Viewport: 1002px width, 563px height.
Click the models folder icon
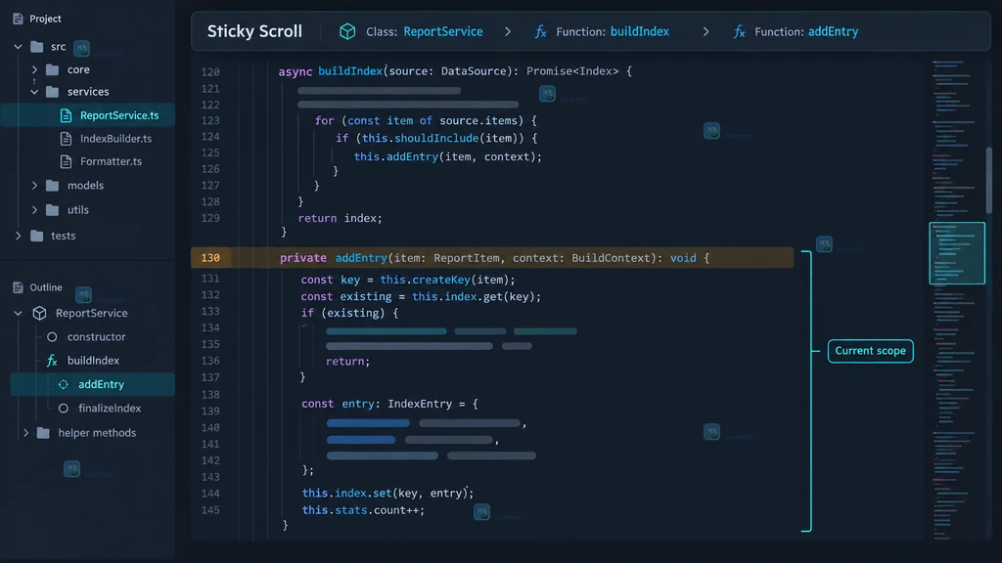click(x=53, y=186)
